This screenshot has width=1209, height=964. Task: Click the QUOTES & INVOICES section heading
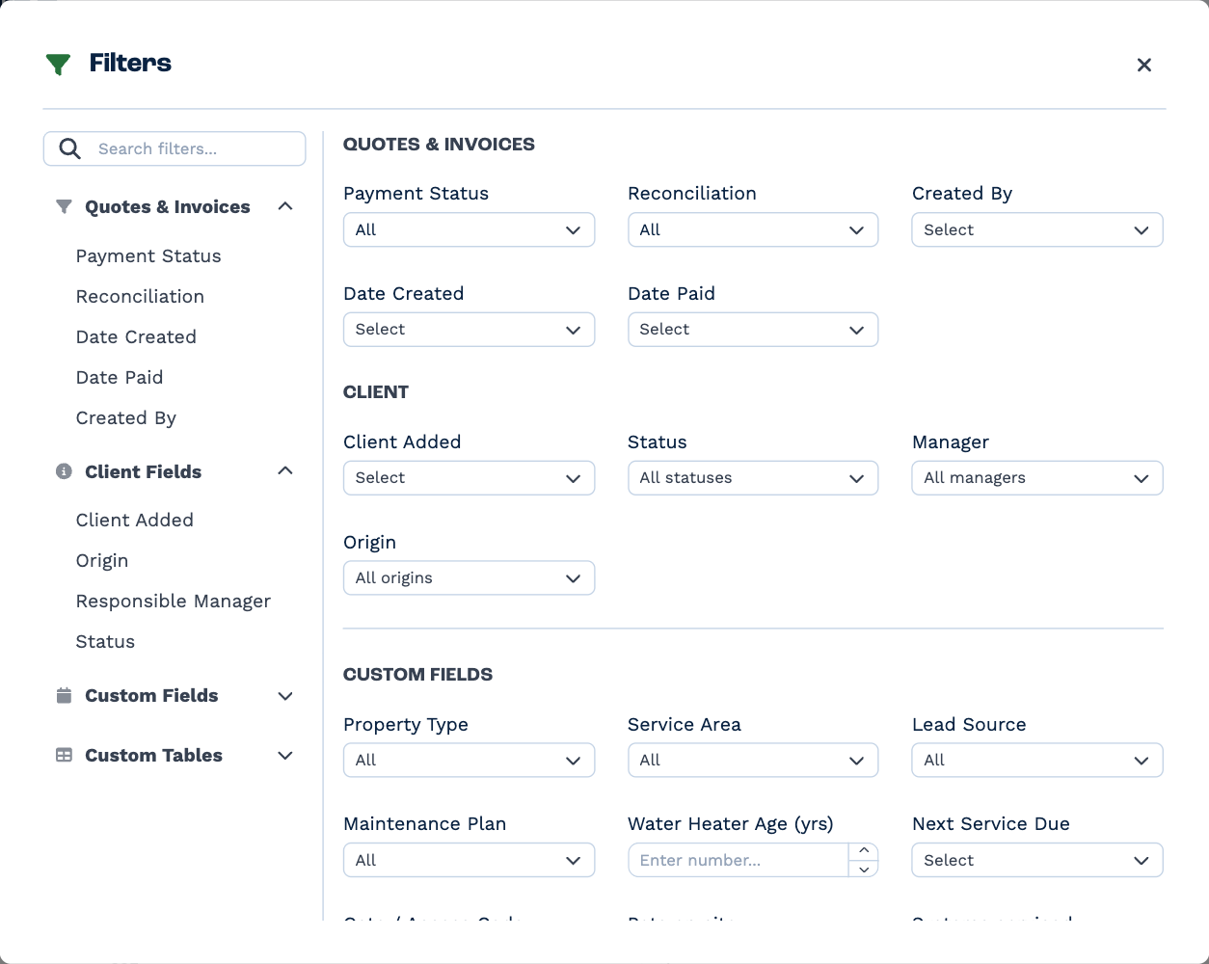[x=439, y=145]
